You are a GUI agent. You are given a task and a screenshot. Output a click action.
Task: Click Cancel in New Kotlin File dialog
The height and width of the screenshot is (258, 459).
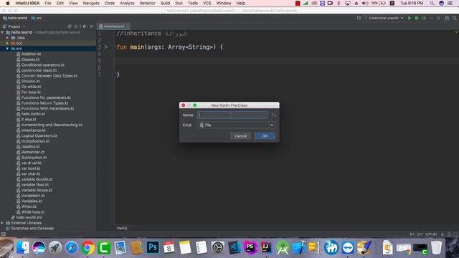241,135
